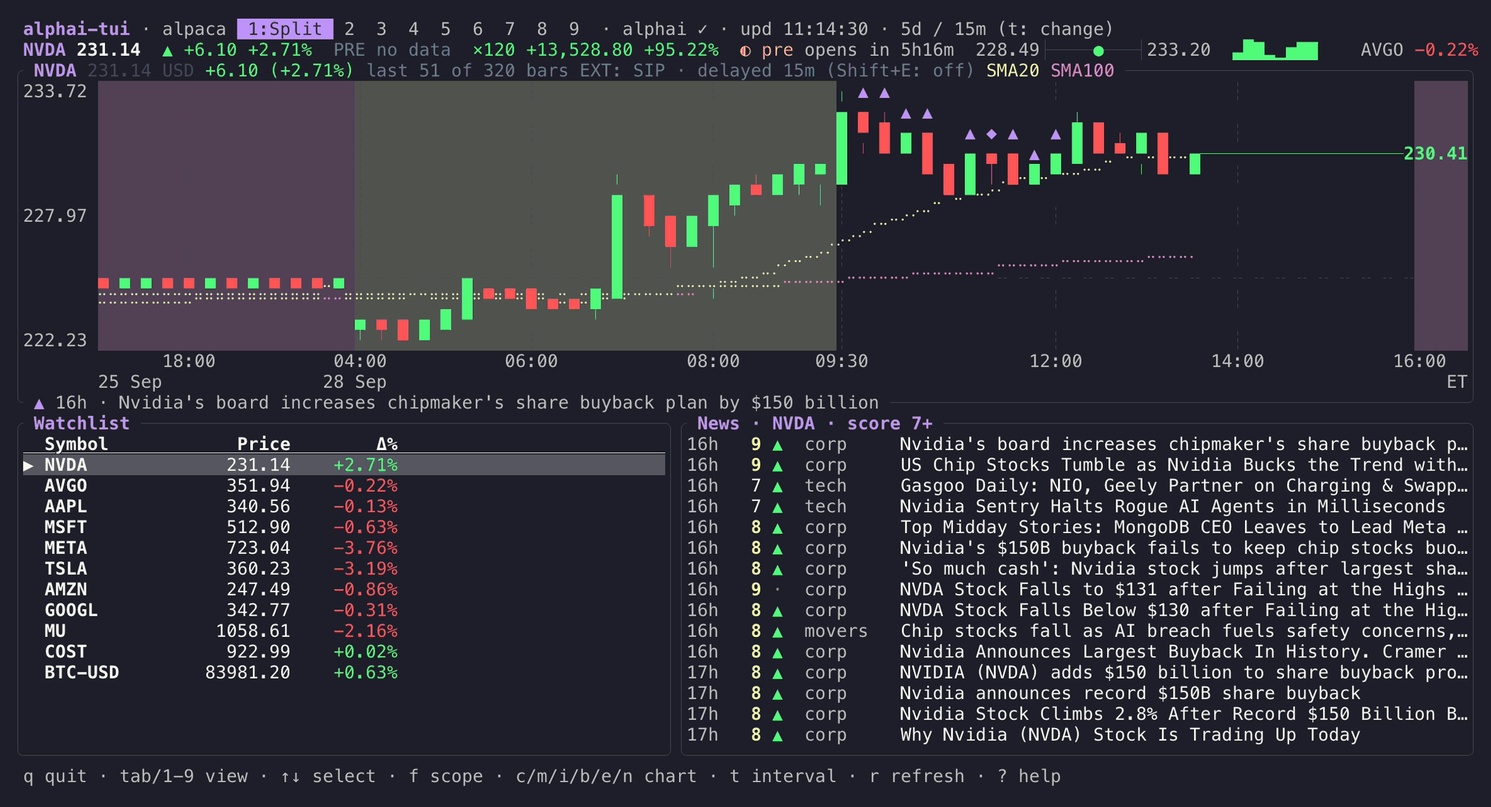Screen dimensions: 1491x807
Task: Click the green sparkline volume chart
Action: coord(1275,50)
